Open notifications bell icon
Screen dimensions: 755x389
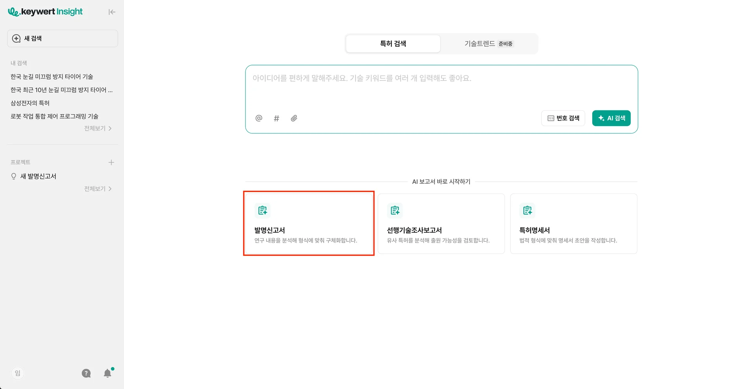(x=107, y=373)
